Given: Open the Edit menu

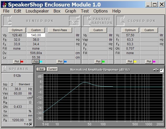Looking at the screenshot, I should tap(18, 11).
